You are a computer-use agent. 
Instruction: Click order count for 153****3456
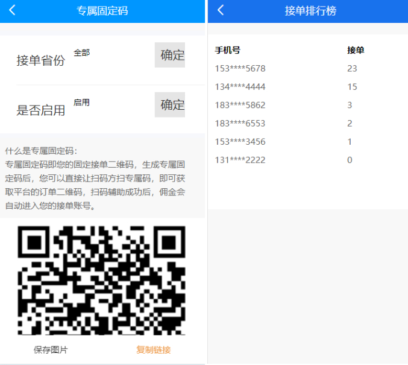tap(350, 142)
